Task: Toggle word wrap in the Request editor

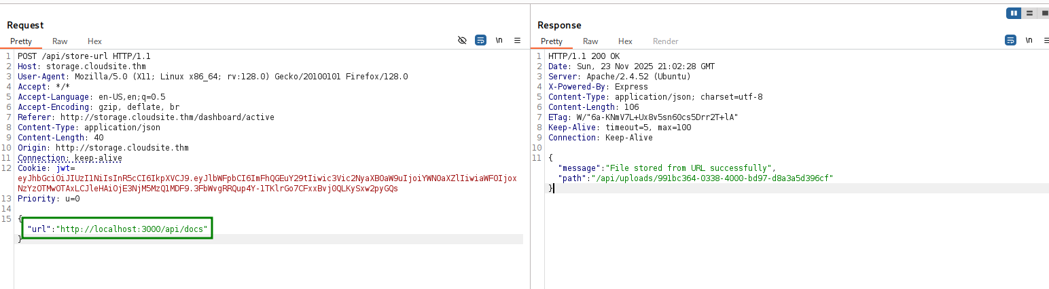Action: (x=480, y=41)
